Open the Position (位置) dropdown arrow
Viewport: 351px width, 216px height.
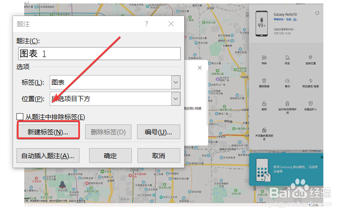pyautogui.click(x=176, y=98)
